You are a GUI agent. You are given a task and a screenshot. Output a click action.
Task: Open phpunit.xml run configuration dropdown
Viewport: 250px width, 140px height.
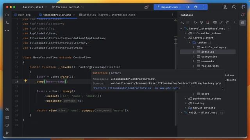169,7
